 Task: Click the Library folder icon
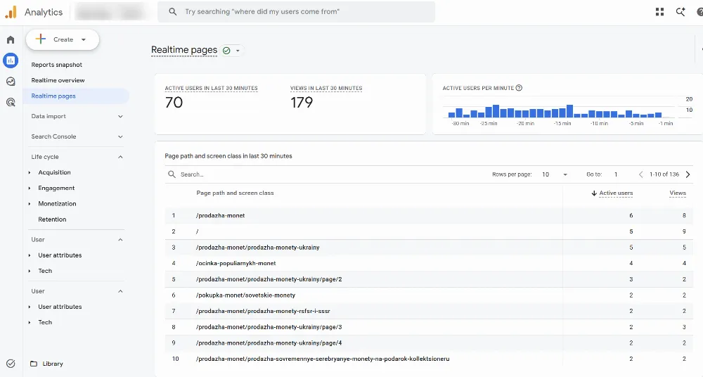click(34, 364)
